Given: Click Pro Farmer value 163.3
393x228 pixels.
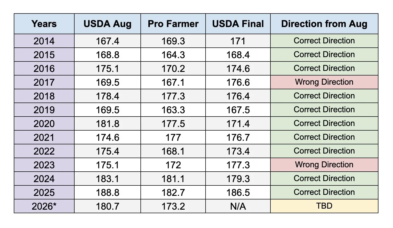Looking at the screenshot, I should click(173, 110).
